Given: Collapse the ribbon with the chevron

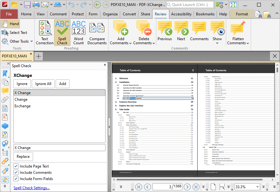Looking at the screenshot, I should (x=277, y=13).
